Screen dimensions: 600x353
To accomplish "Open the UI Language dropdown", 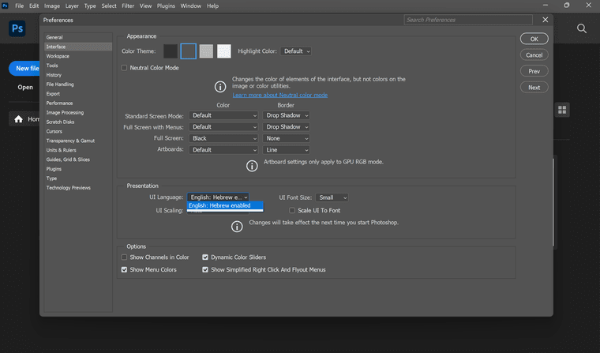I will 218,197.
